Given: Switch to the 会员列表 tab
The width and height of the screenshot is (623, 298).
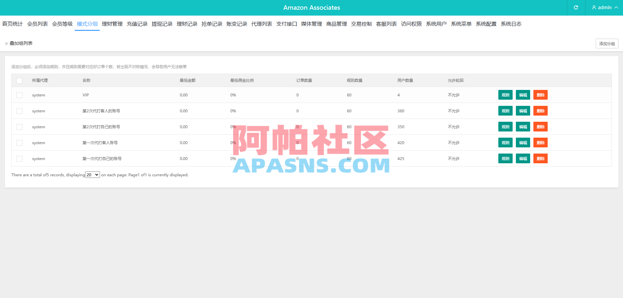Looking at the screenshot, I should coord(37,24).
